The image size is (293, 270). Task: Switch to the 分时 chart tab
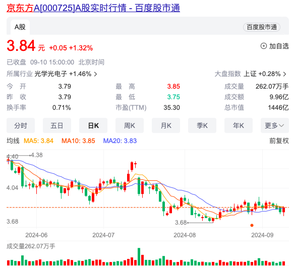pyautogui.click(x=21, y=125)
